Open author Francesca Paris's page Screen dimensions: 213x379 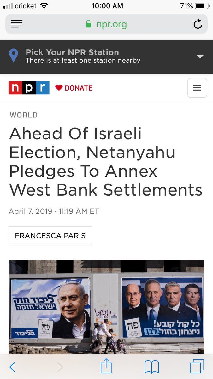tap(50, 236)
